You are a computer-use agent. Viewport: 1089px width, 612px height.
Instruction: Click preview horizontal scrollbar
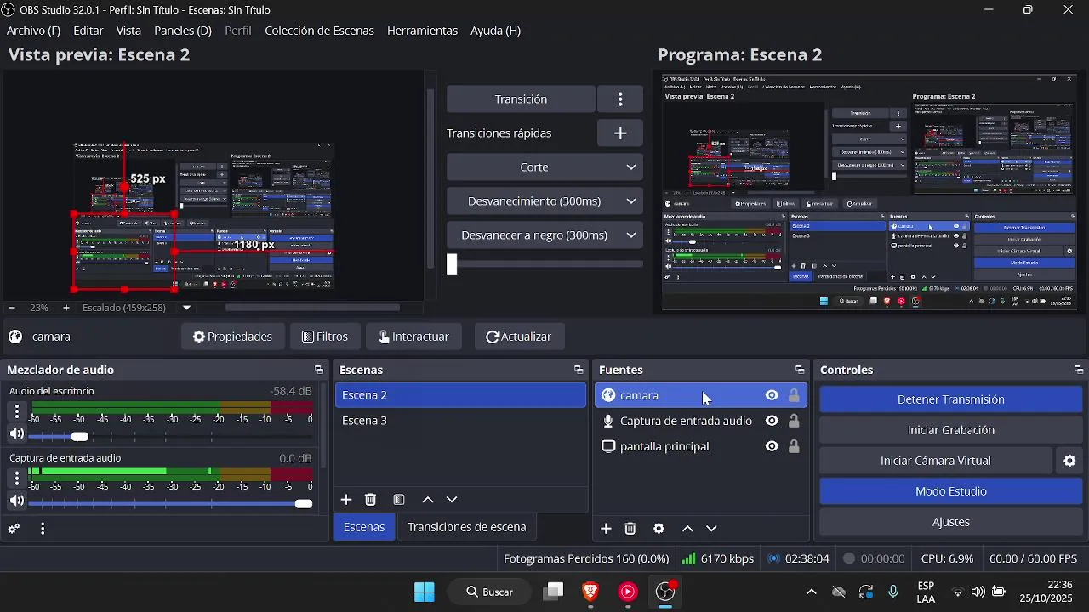(x=312, y=308)
